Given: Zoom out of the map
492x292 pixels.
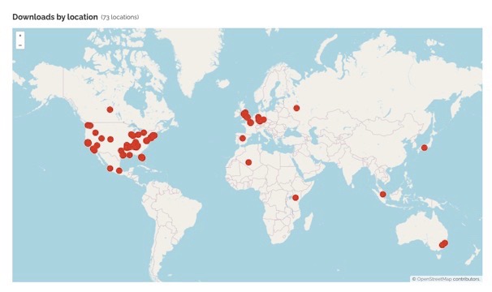Looking at the screenshot, I should tap(20, 45).
